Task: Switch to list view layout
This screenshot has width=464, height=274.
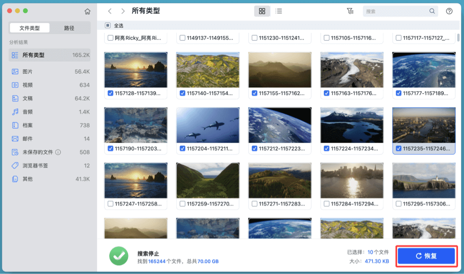Action: [x=278, y=11]
